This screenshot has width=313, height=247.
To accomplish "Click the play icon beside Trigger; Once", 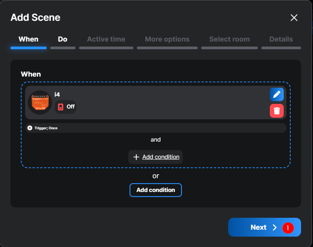I will tap(30, 128).
